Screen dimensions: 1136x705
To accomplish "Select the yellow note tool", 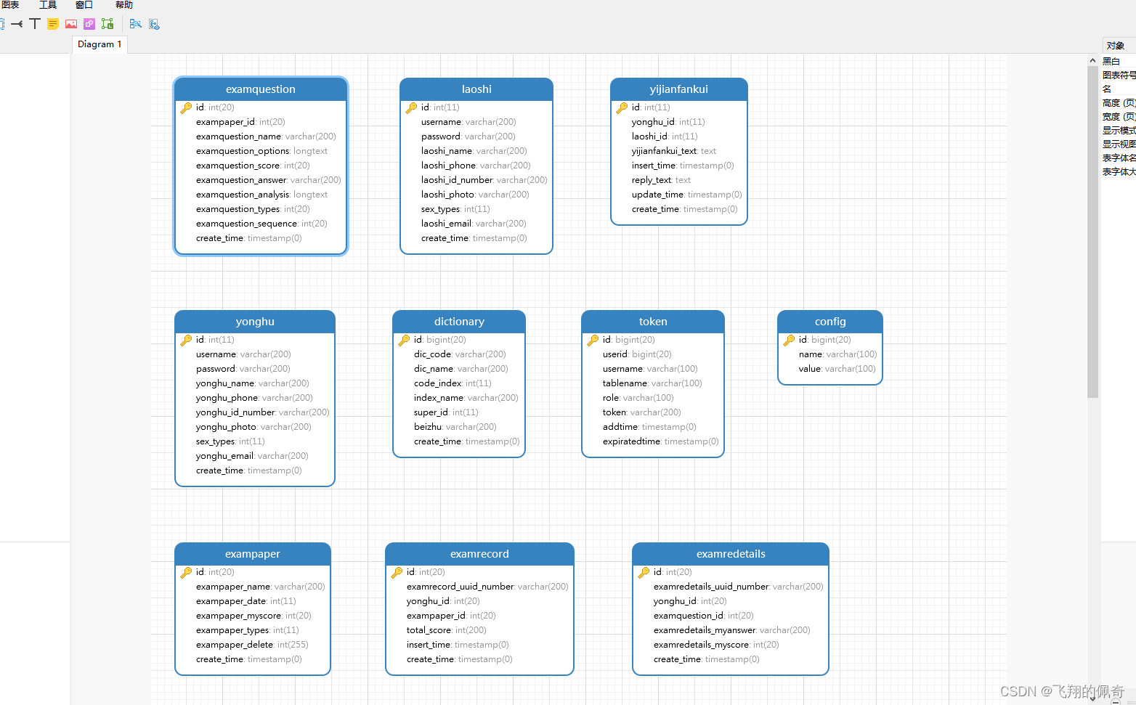I will tap(53, 24).
